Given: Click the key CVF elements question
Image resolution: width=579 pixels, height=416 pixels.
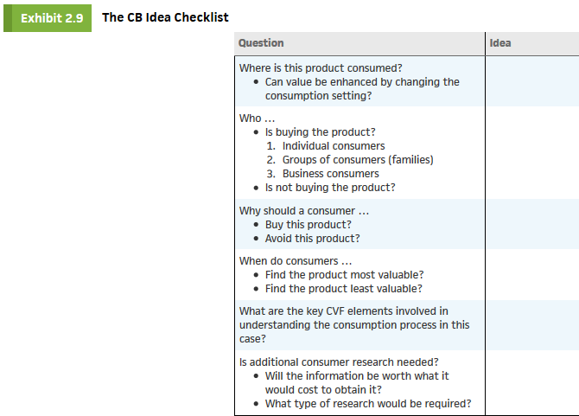Looking at the screenshot, I should [354, 324].
